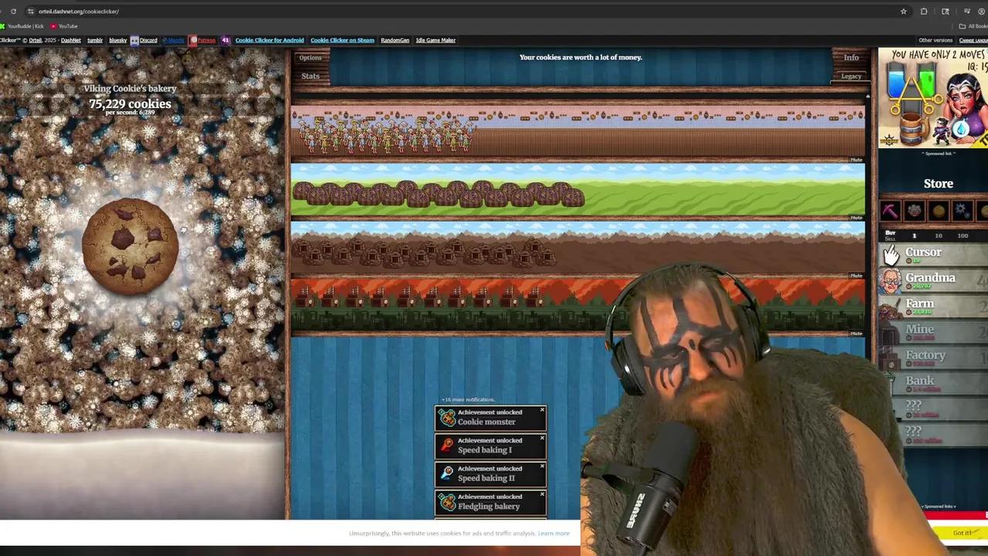This screenshot has height=556, width=988.
Task: Click the big chocolate chip cookie
Action: [x=130, y=246]
